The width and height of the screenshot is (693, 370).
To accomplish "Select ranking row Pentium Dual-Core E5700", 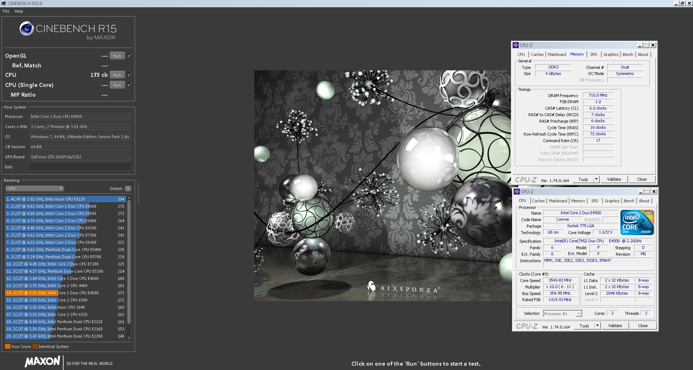I will pos(65,257).
